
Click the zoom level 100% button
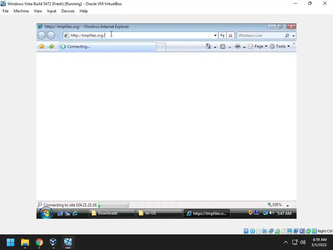pyautogui.click(x=274, y=204)
